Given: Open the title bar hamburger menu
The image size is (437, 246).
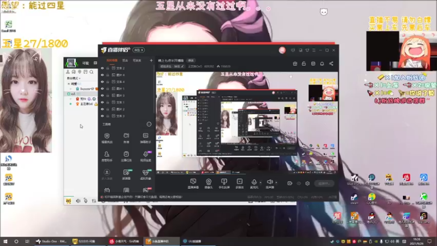Looking at the screenshot, I should (x=314, y=50).
